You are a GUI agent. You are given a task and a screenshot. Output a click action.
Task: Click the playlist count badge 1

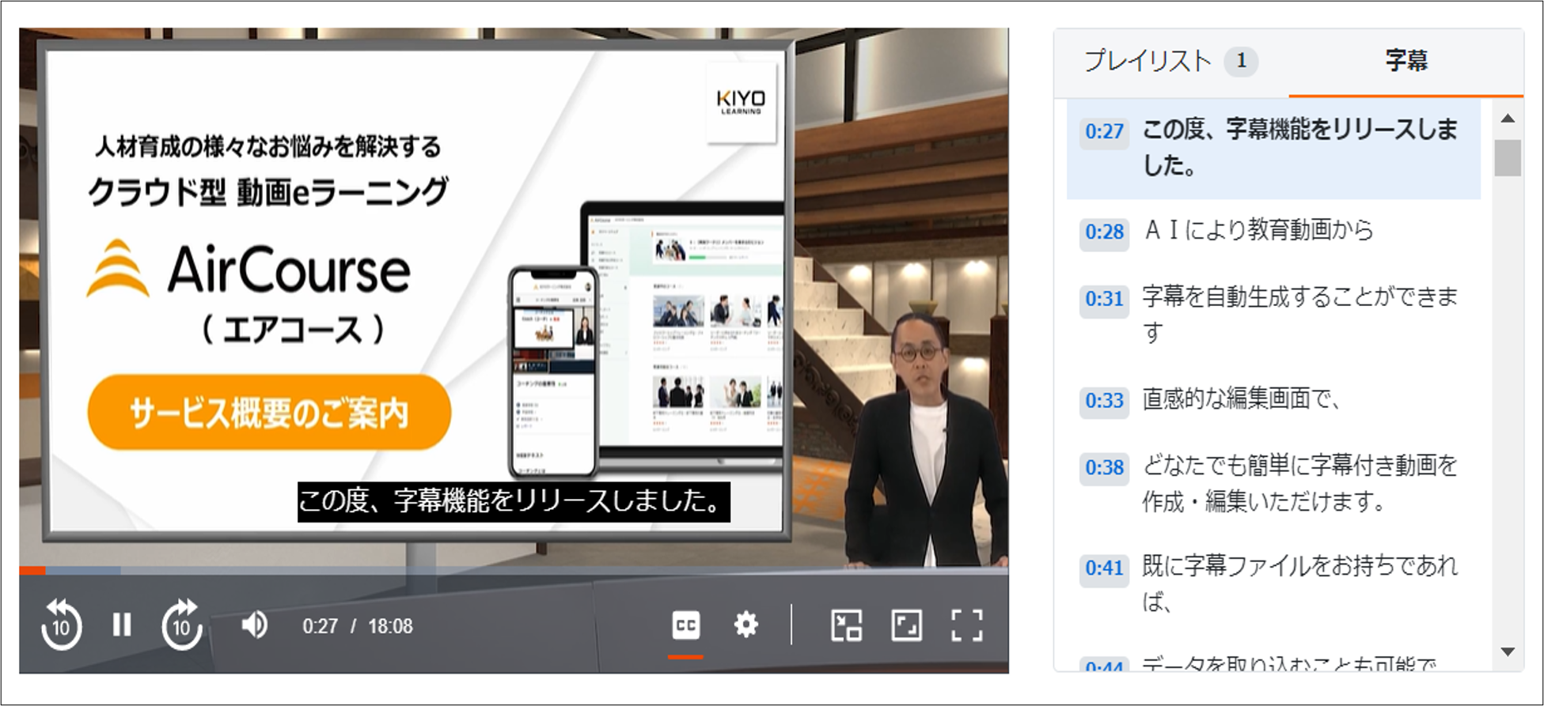coord(1241,61)
